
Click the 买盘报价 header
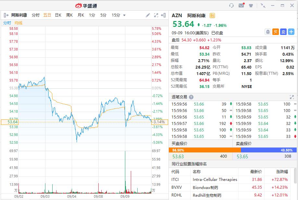click(x=180, y=144)
